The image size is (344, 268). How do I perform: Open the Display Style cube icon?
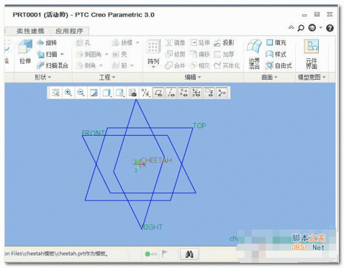pos(107,93)
